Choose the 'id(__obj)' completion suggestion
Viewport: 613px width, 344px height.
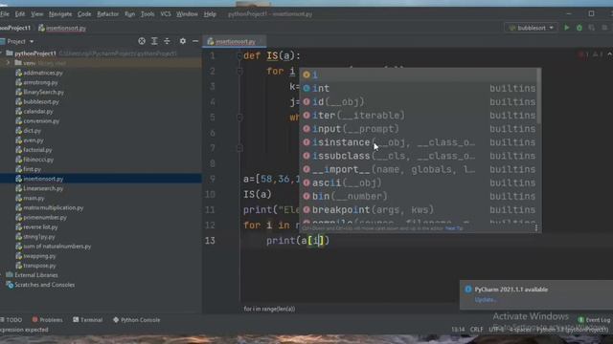click(419, 102)
